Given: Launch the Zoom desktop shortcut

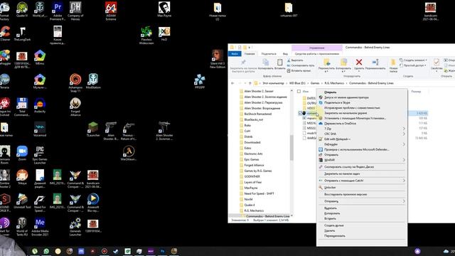Looking at the screenshot, I should (22, 153).
